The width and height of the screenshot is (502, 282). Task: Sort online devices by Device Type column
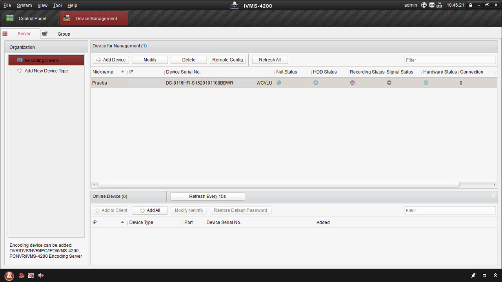coord(155,222)
